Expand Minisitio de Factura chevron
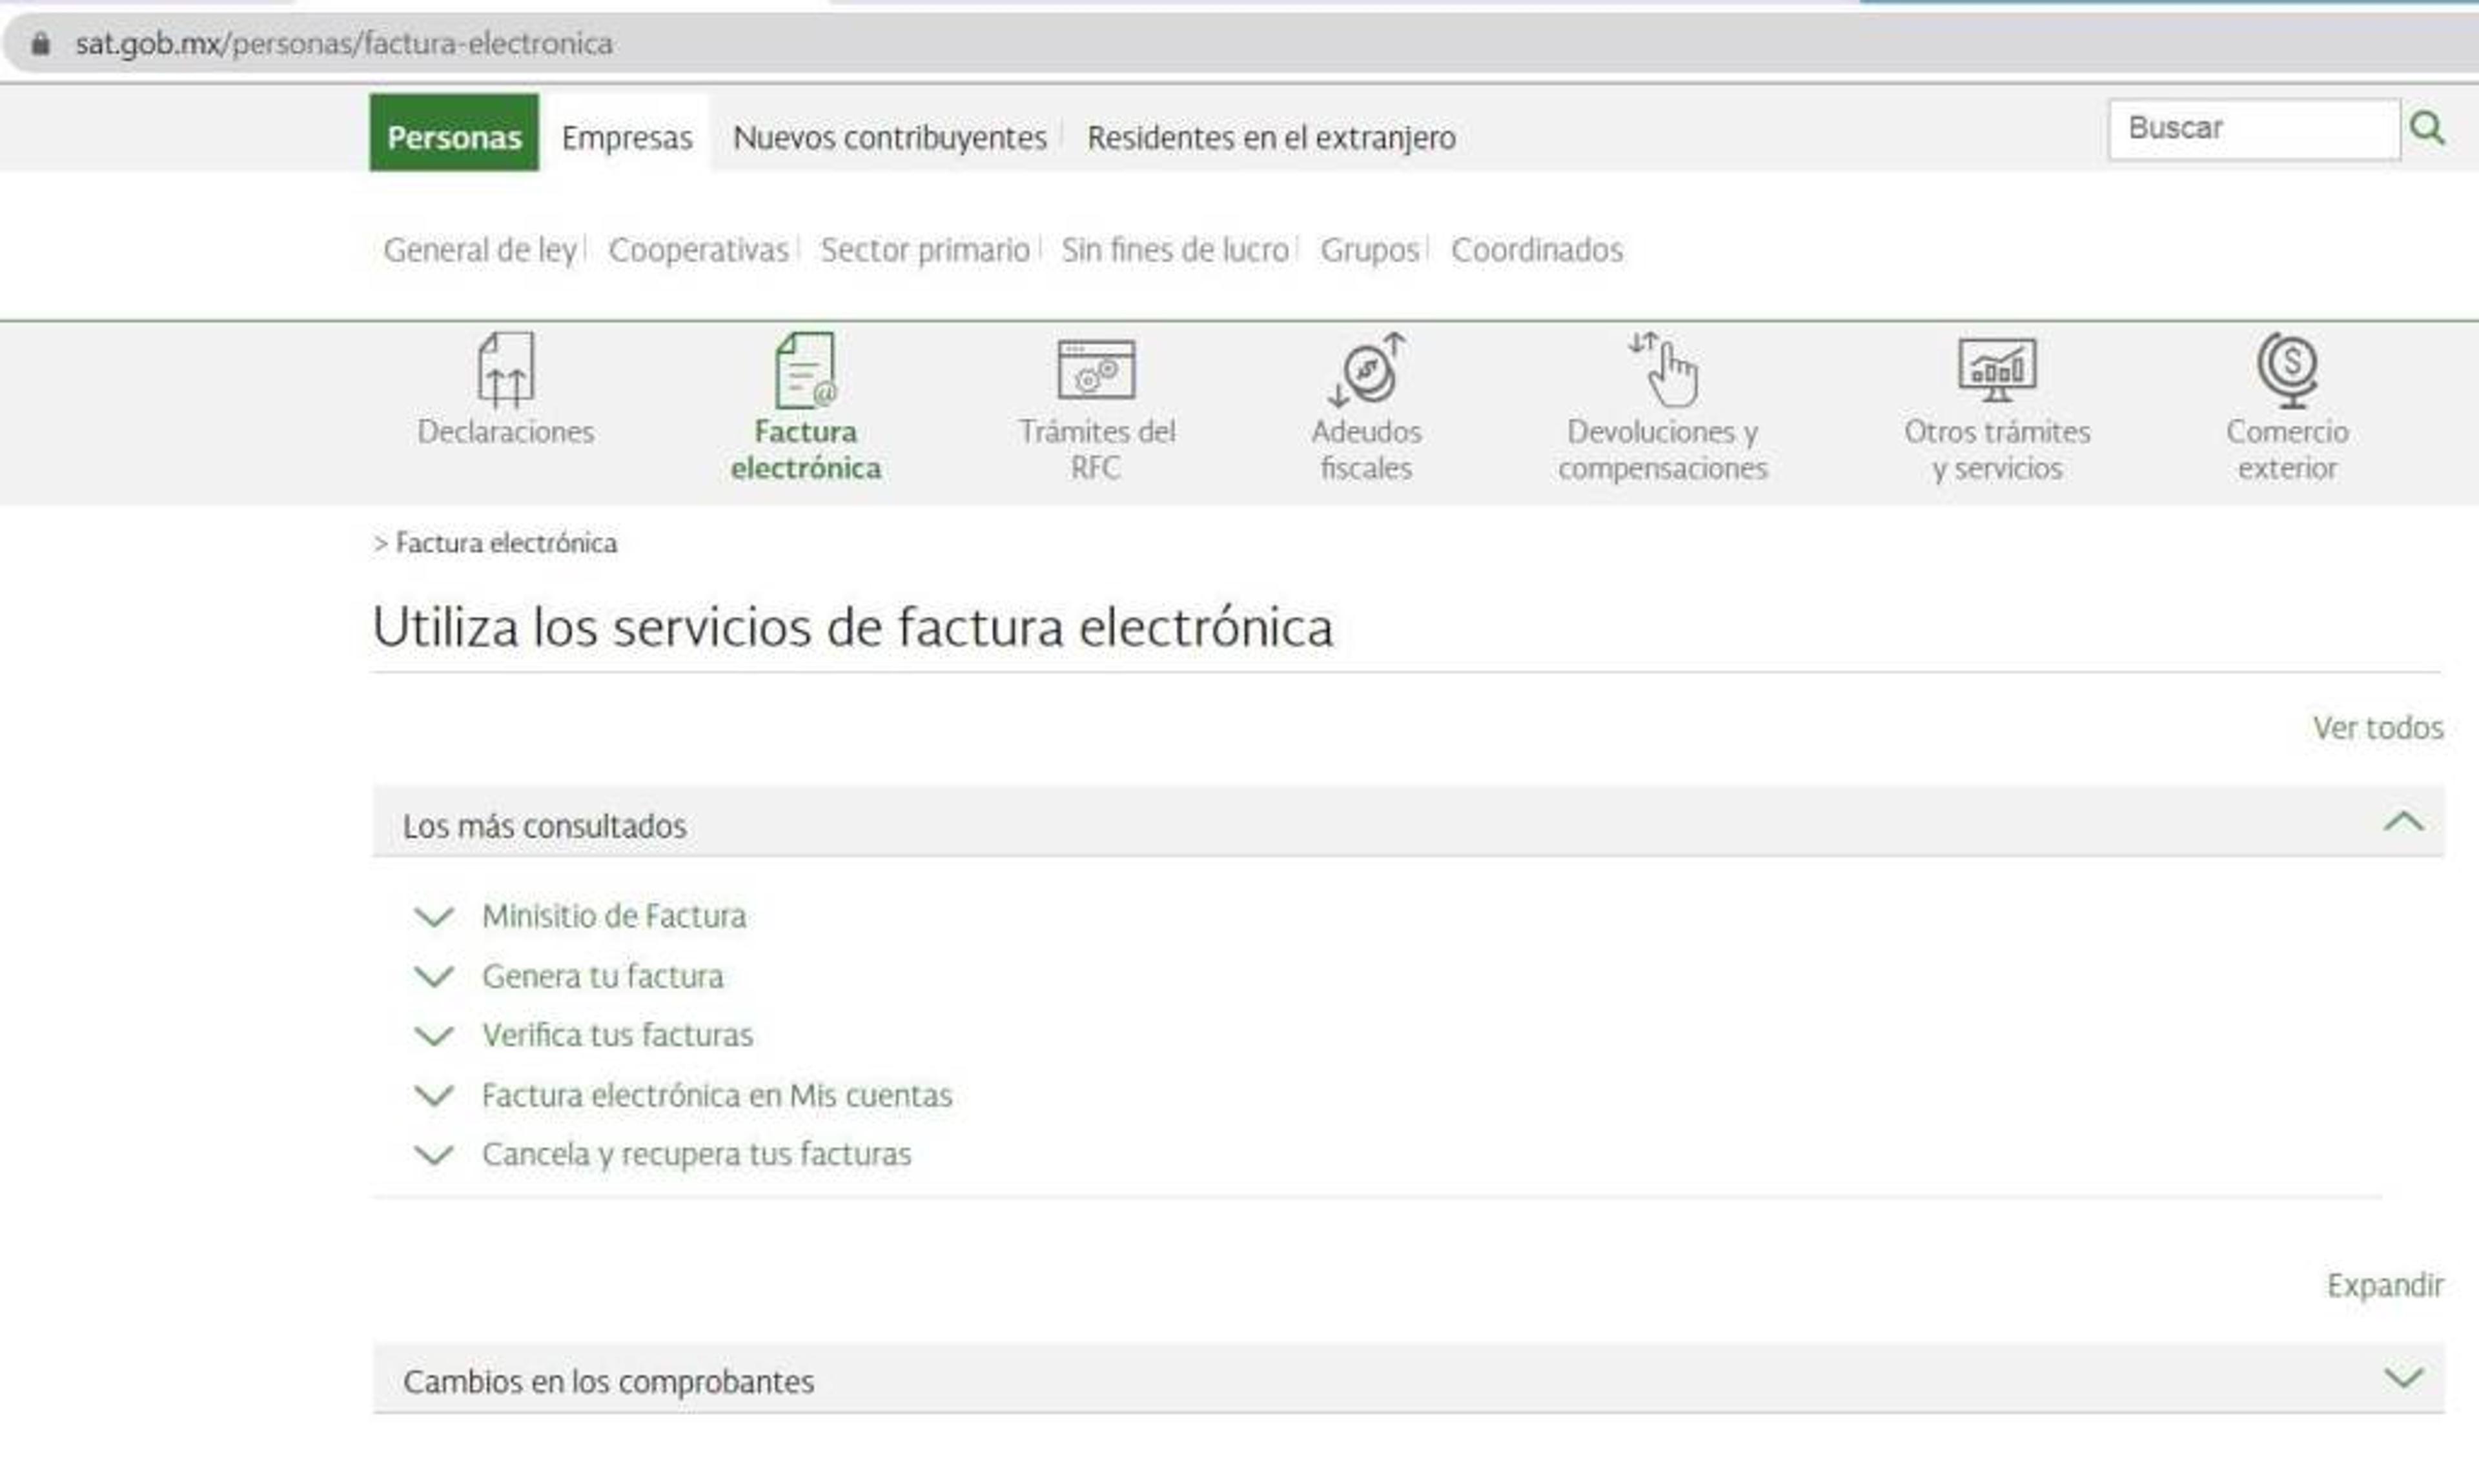 point(434,916)
